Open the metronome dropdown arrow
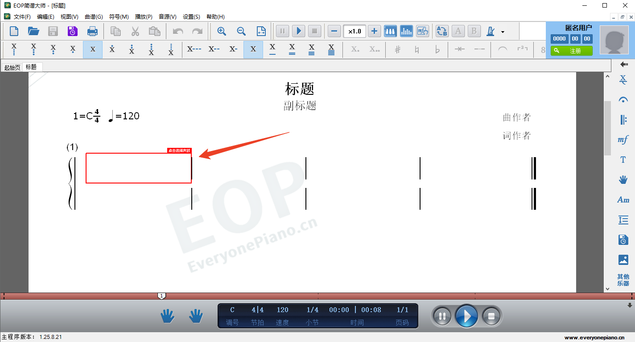635x342 pixels. [x=503, y=32]
